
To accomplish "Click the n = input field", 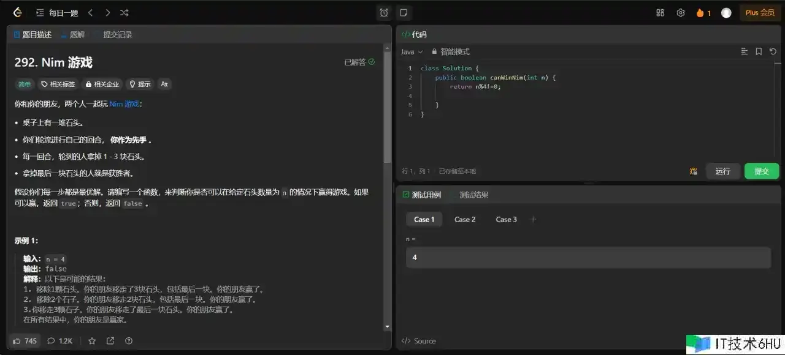I will coord(588,258).
